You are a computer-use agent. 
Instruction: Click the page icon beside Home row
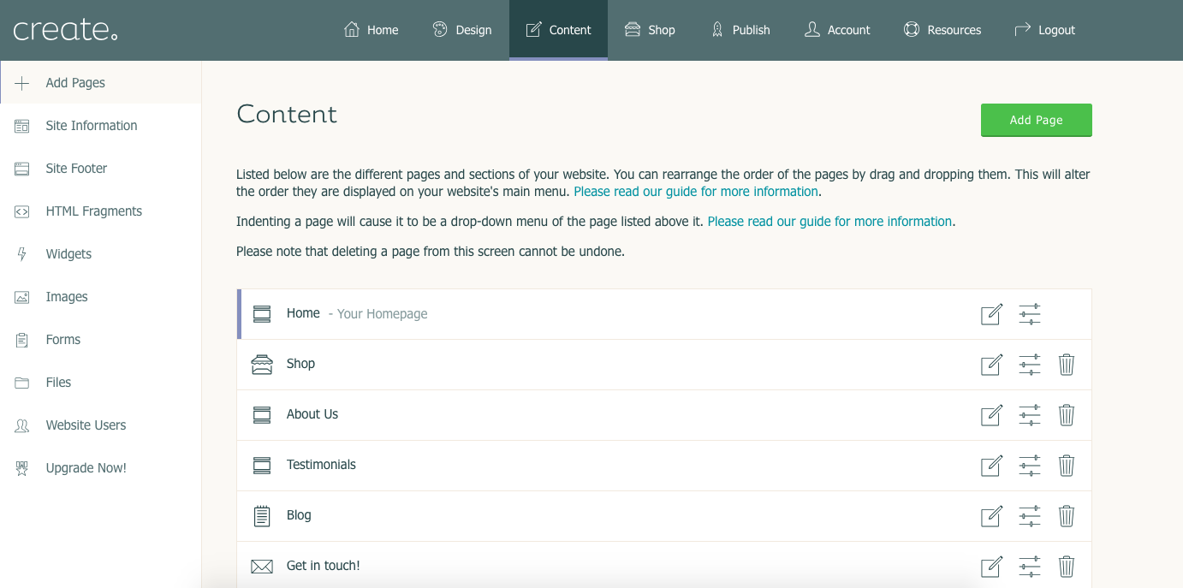[262, 314]
